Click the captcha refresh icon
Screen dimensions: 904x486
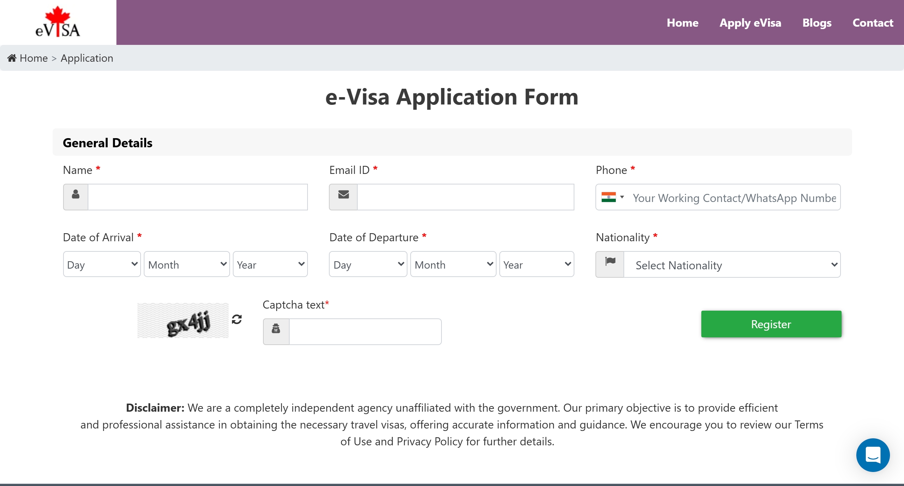[237, 319]
